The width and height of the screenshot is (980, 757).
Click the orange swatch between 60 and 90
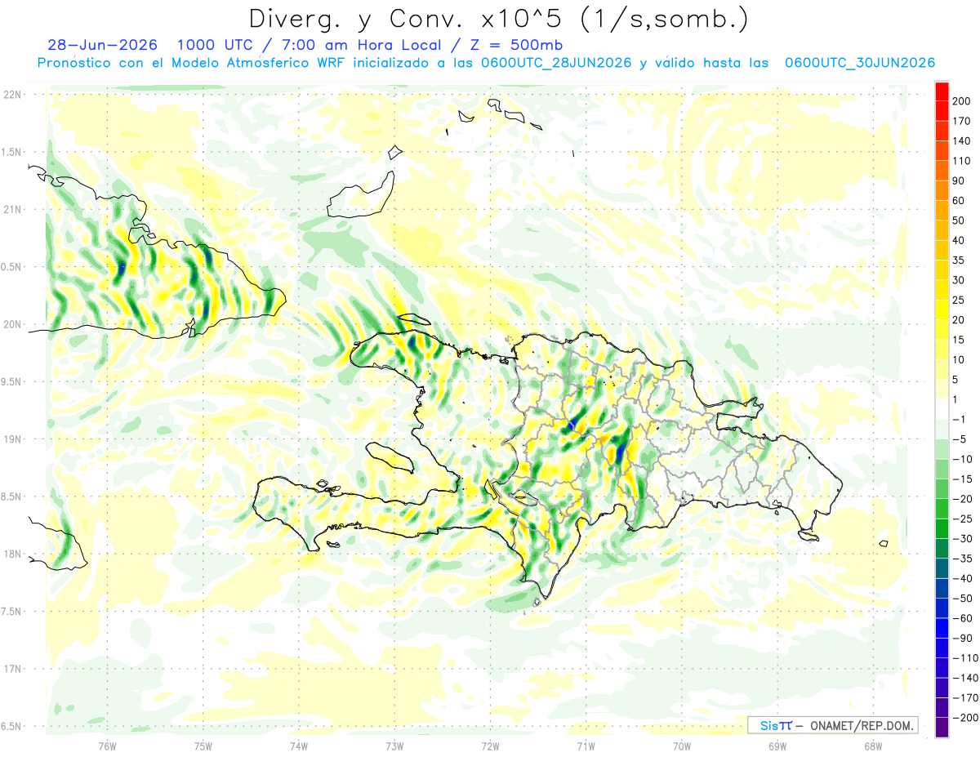(942, 191)
